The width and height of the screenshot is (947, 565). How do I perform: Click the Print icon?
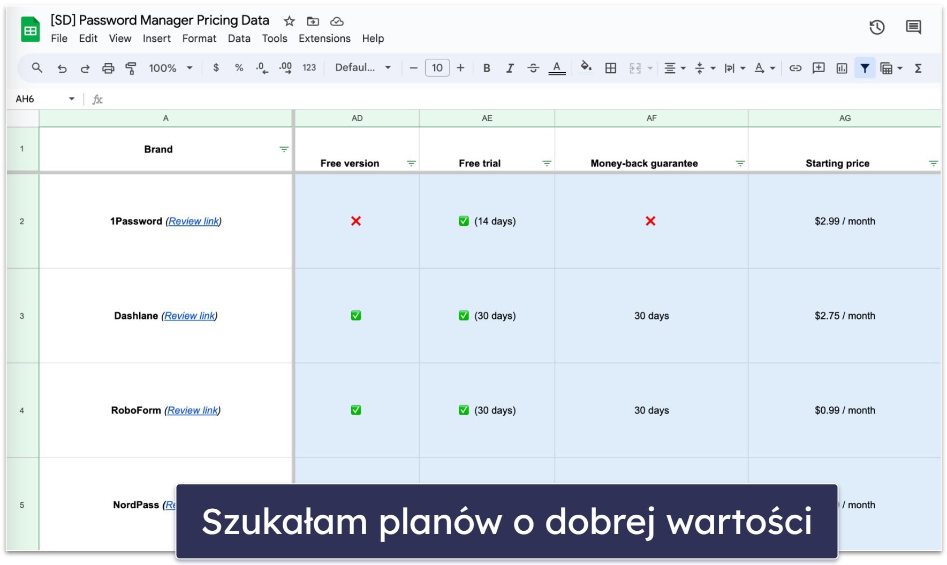(x=108, y=68)
